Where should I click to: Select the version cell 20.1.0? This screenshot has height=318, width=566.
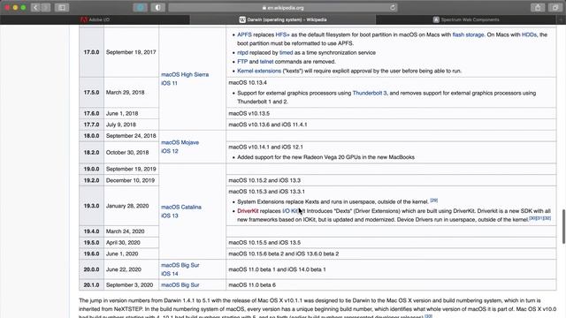(91, 284)
